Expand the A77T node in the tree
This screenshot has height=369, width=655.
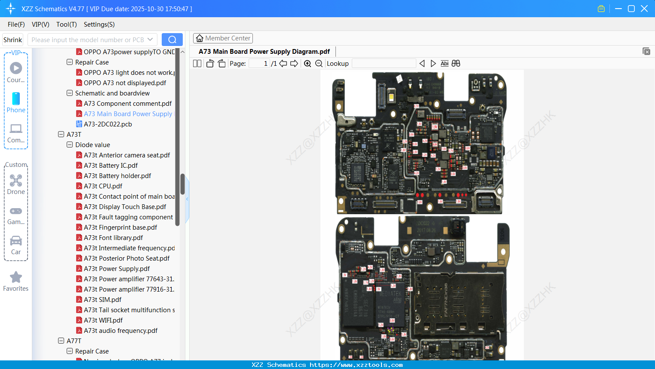[x=61, y=341]
